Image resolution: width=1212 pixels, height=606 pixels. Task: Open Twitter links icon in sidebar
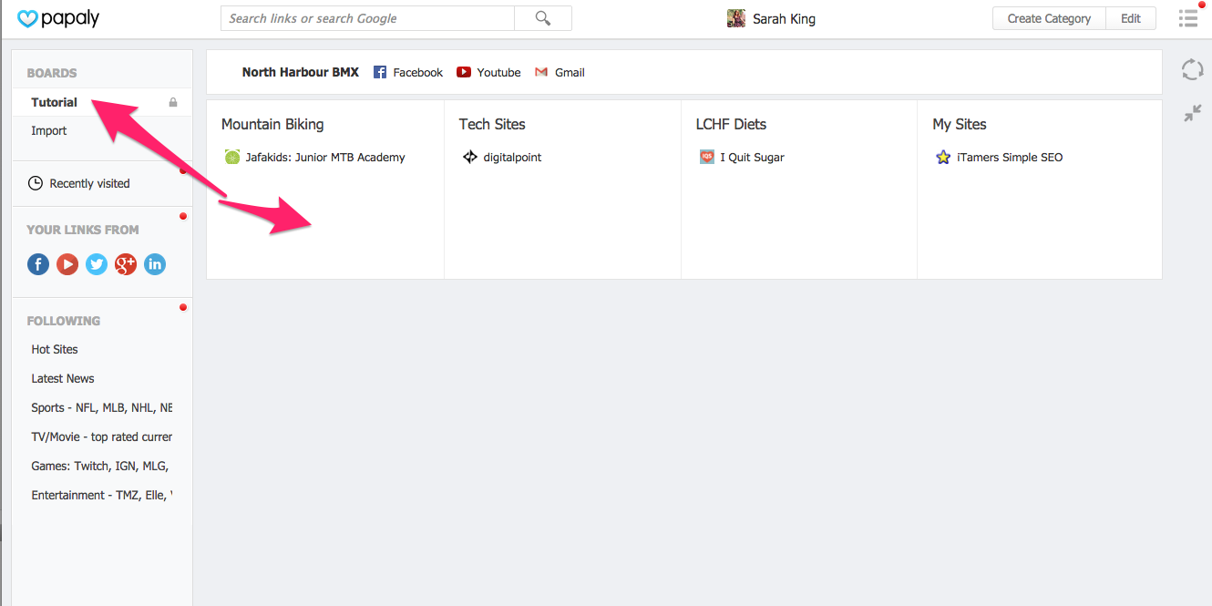tap(97, 264)
